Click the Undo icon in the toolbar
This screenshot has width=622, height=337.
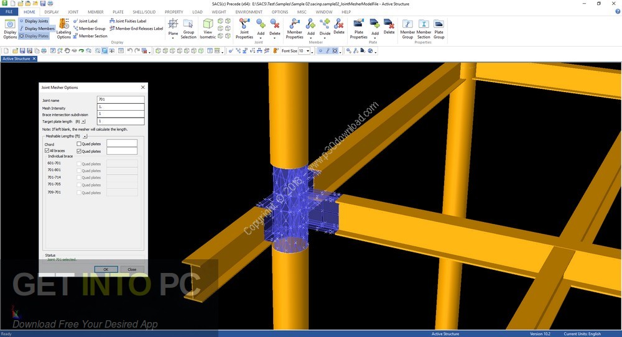click(x=130, y=51)
